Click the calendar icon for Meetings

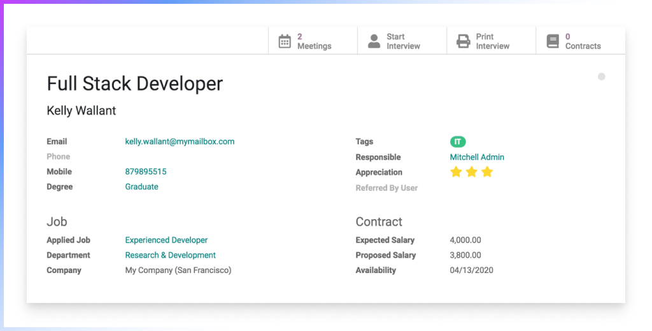click(285, 41)
